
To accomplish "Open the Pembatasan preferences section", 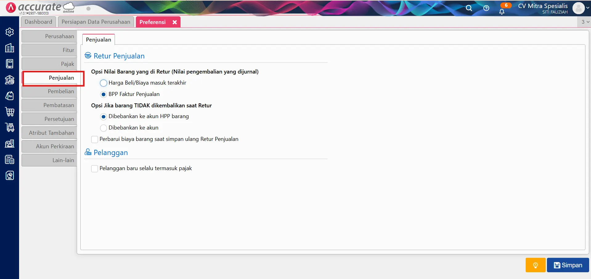I will coord(49,105).
